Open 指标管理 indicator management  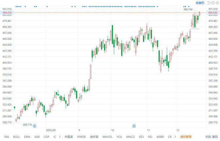tap(186, 137)
